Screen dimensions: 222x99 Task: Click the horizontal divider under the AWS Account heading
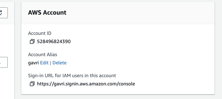click(118, 24)
